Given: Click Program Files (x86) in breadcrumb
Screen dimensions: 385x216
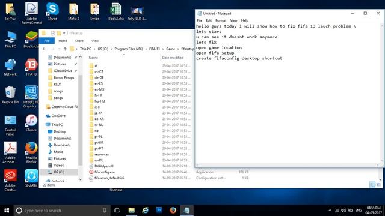Looking at the screenshot, I should (128, 49).
